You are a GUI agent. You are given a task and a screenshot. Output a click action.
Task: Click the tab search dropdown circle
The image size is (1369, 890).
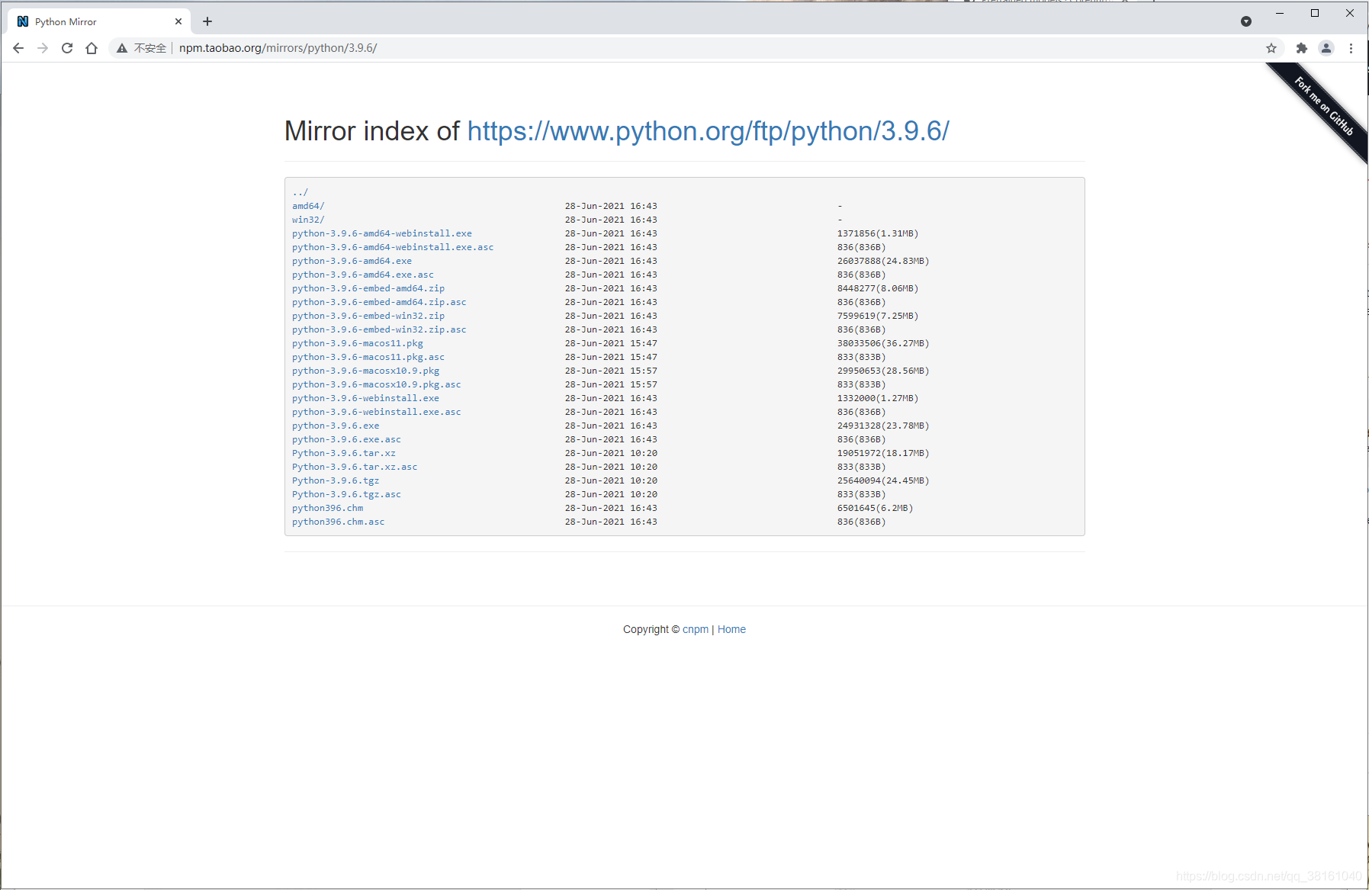pos(1246,21)
